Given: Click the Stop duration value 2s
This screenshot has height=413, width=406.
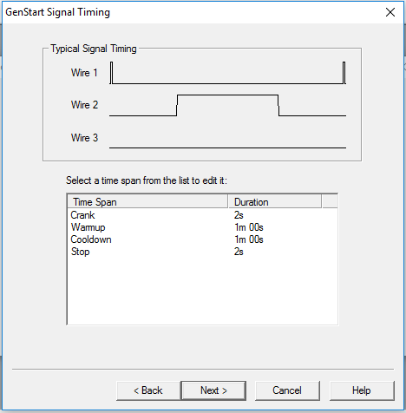Looking at the screenshot, I should point(239,252).
